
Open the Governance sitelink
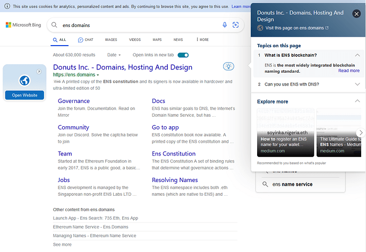coord(74,101)
